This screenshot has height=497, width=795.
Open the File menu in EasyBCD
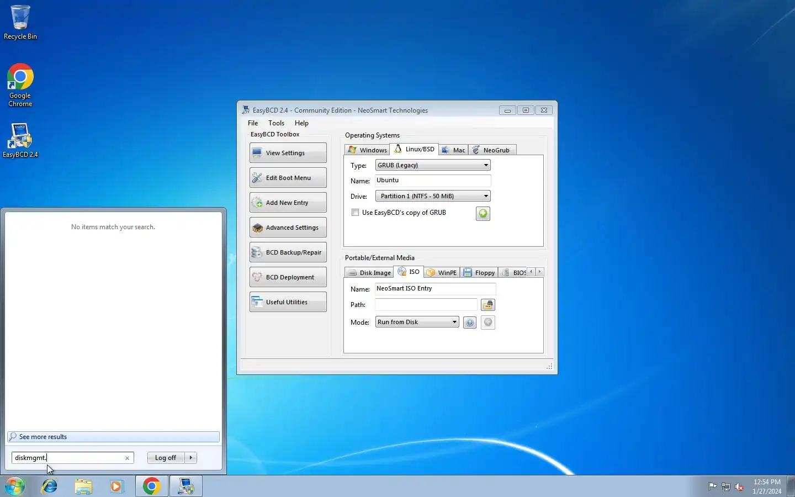pyautogui.click(x=253, y=123)
